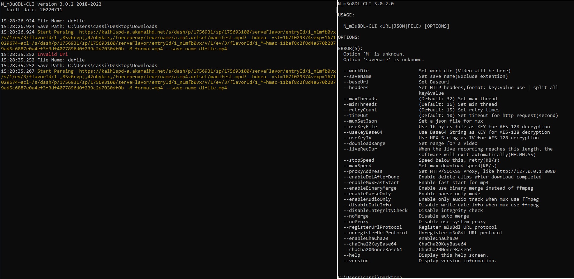Click the --maxThreads option text
This screenshot has height=279, width=574.
point(360,98)
